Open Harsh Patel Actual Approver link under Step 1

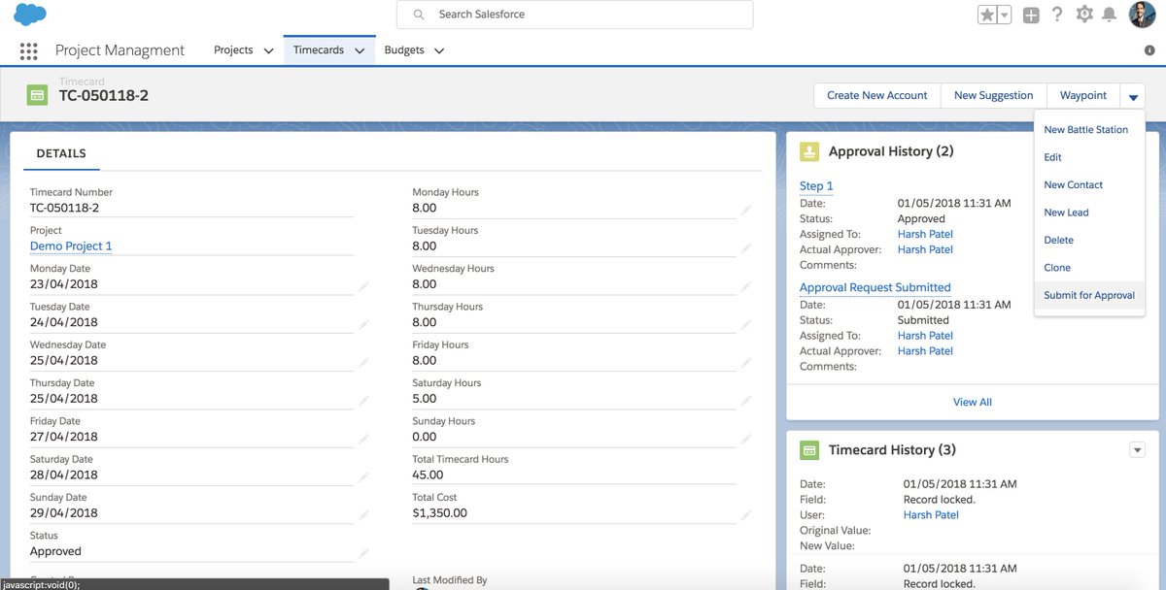coord(925,249)
